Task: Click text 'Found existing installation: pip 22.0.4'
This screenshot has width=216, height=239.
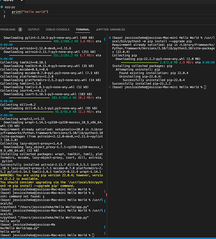Action: [x=154, y=73]
